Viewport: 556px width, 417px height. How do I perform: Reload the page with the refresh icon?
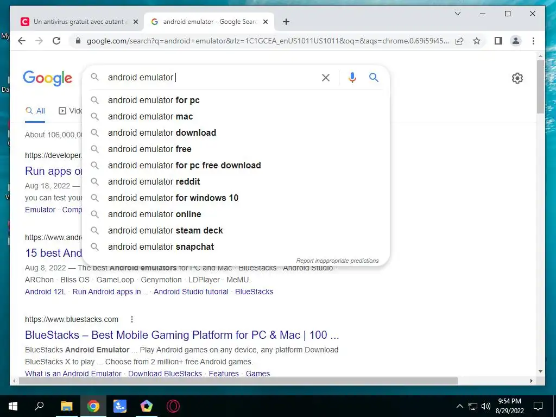coord(56,41)
